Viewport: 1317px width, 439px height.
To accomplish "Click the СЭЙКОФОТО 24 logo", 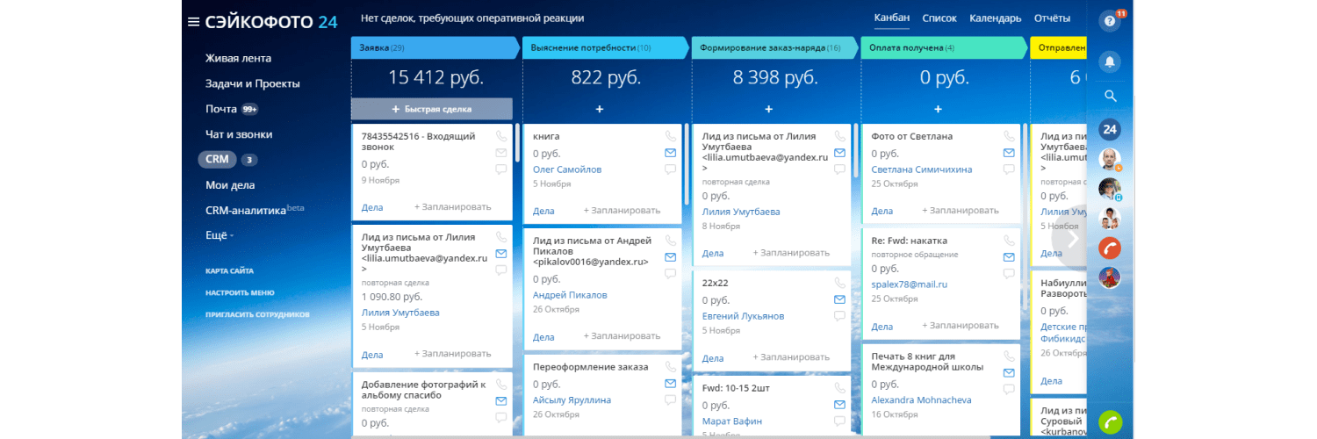I will tap(271, 22).
